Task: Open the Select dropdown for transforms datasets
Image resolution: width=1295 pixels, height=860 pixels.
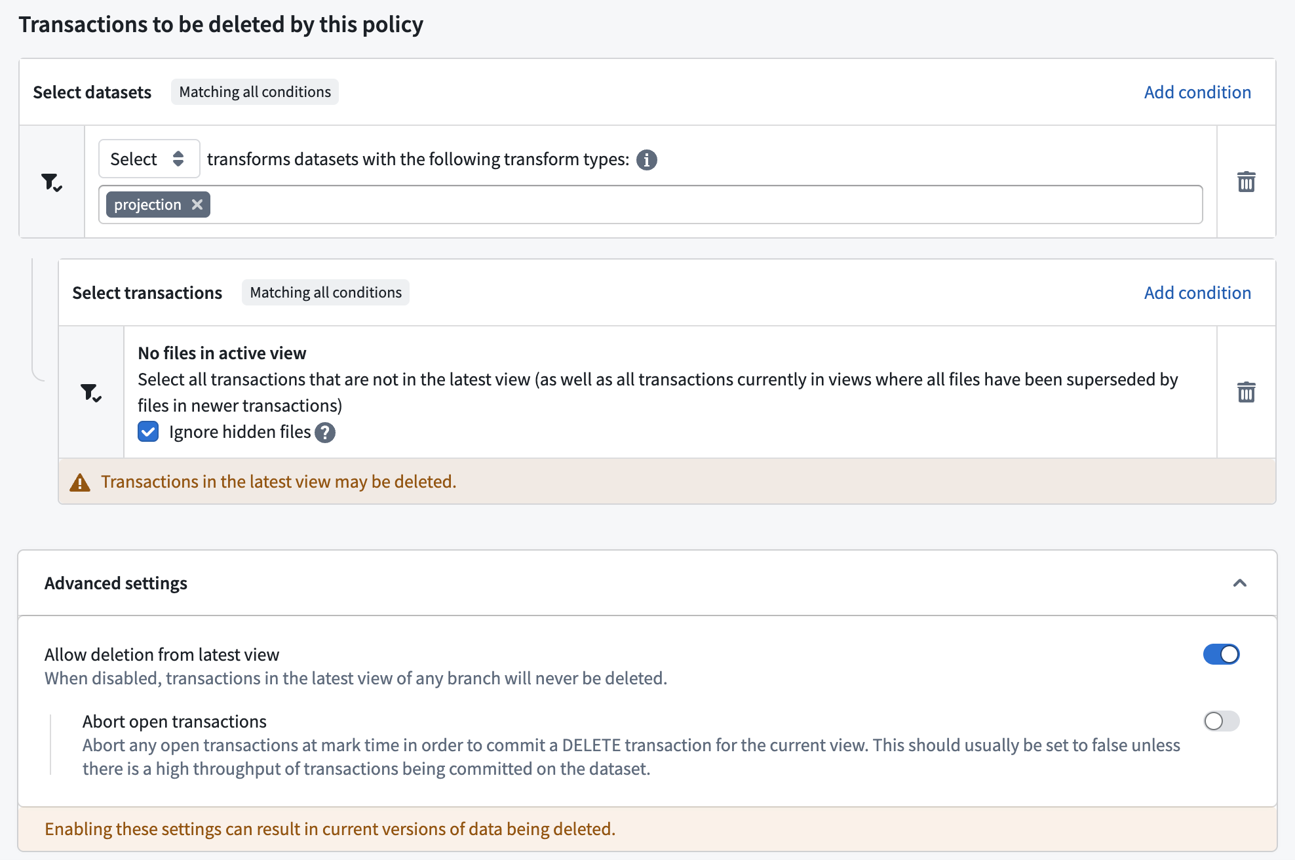Action: pos(149,159)
